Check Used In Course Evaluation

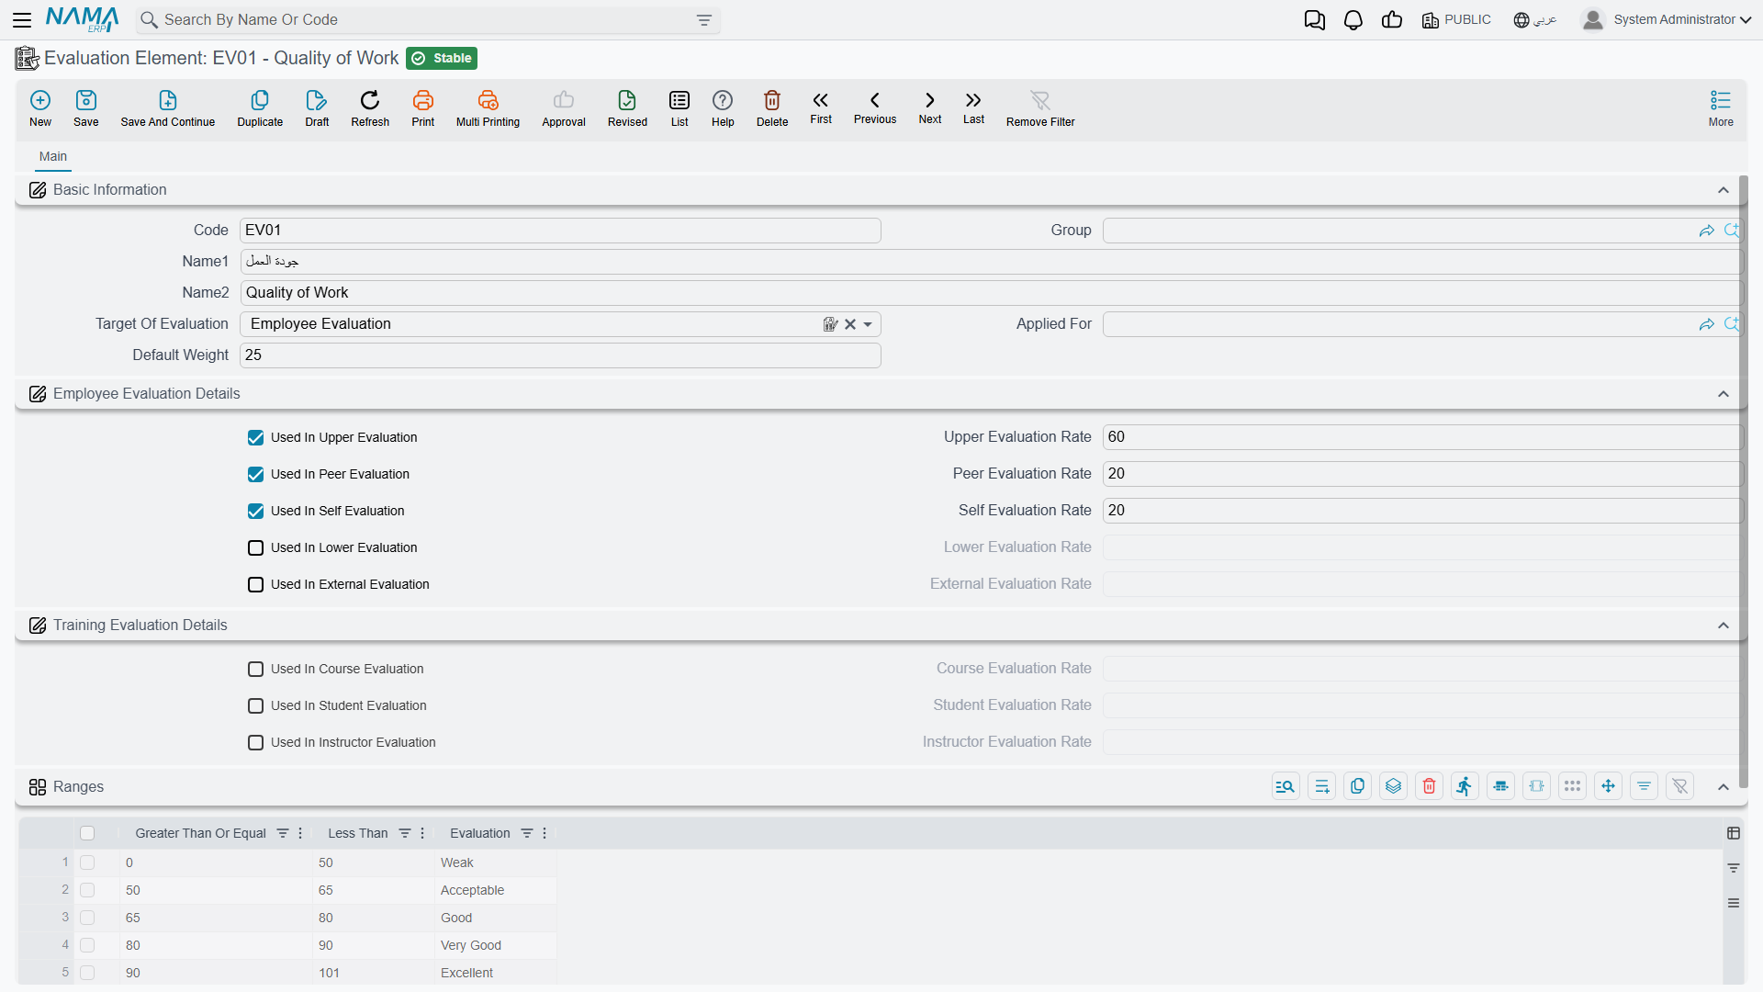[256, 670]
